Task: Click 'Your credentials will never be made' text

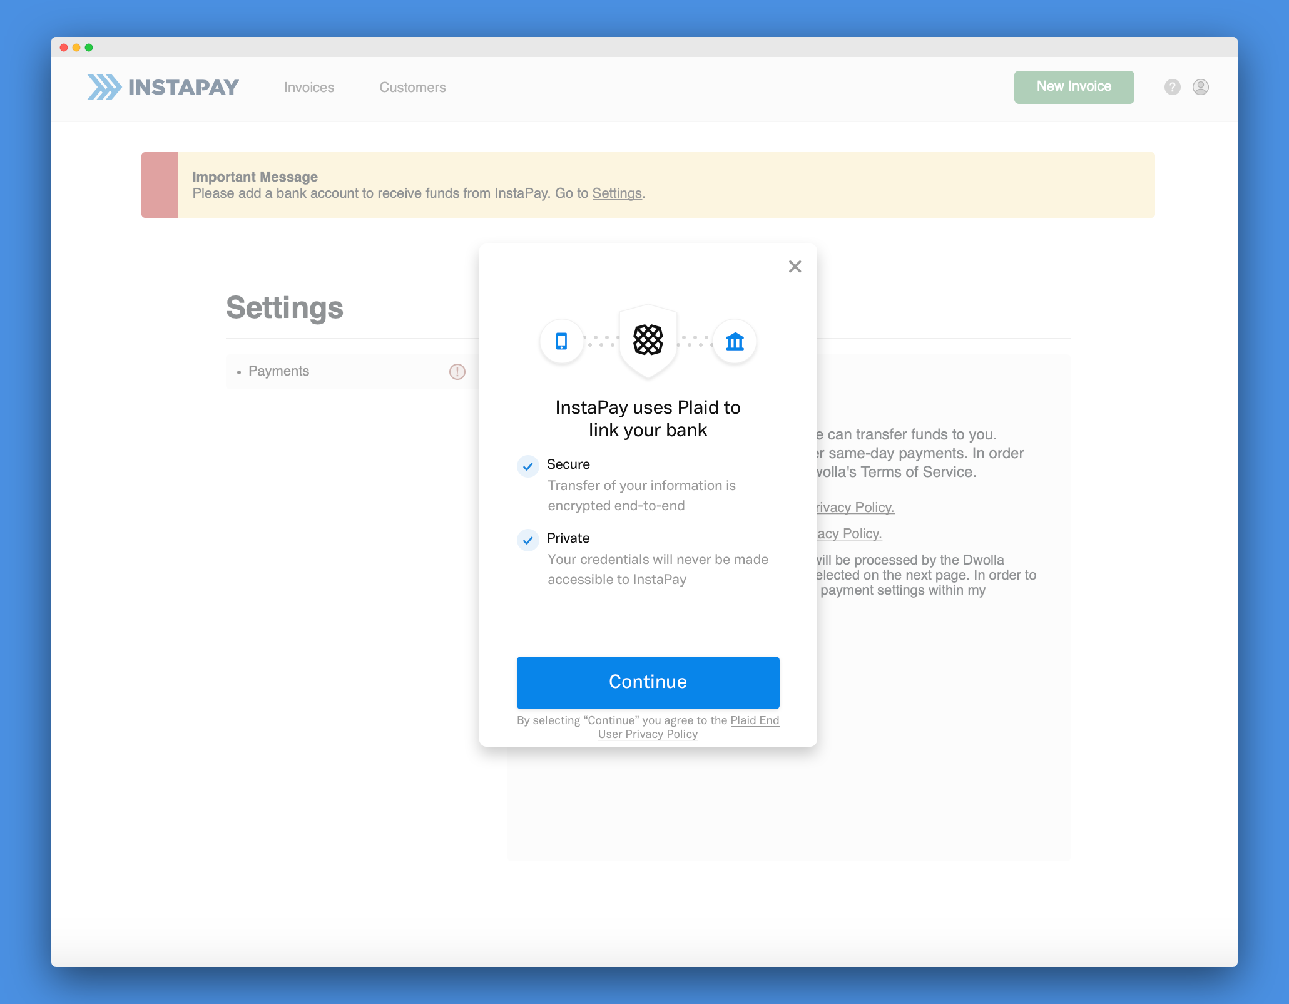Action: coord(658,570)
